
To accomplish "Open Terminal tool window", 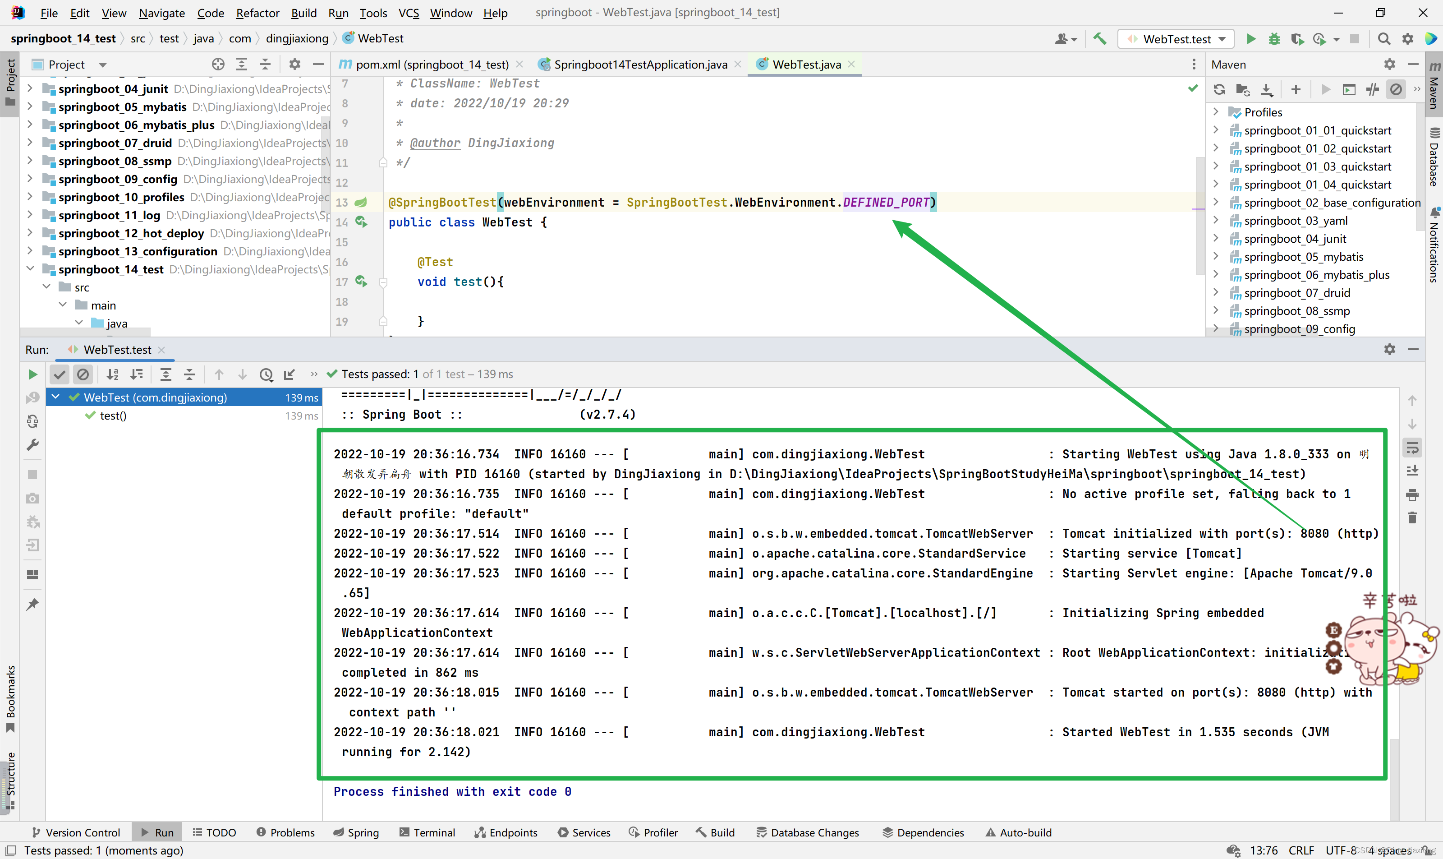I will [427, 832].
